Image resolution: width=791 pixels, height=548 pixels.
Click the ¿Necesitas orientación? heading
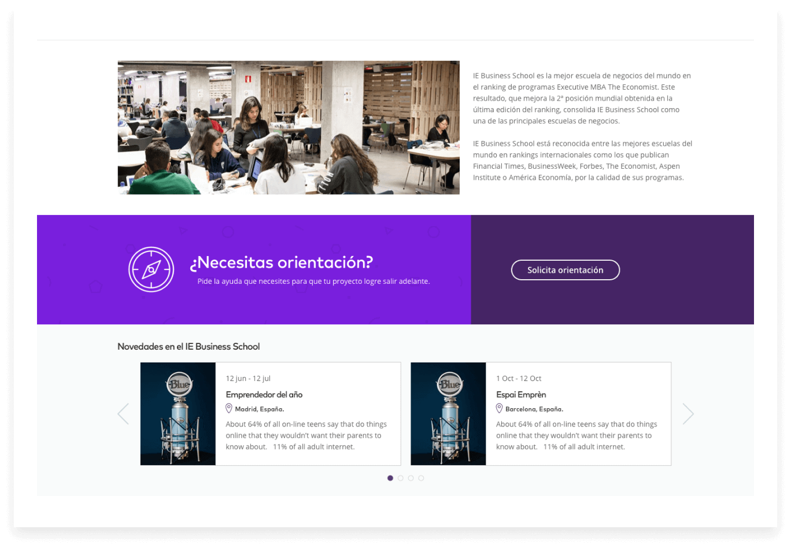[x=282, y=262]
